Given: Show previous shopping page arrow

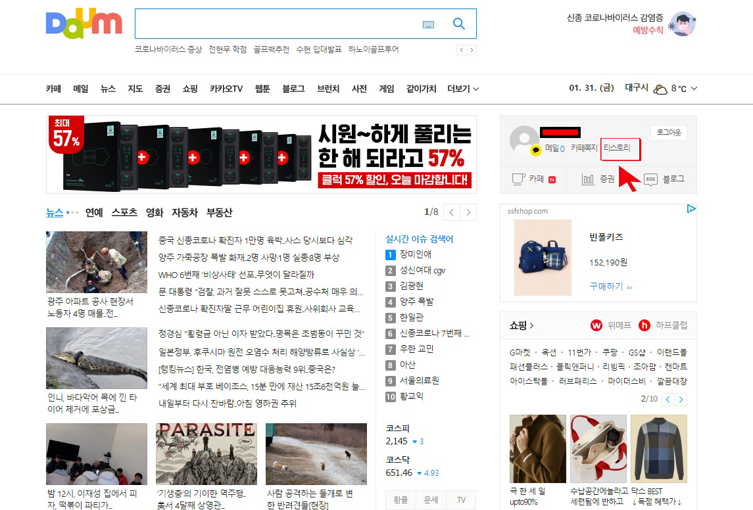Looking at the screenshot, I should coord(668,399).
